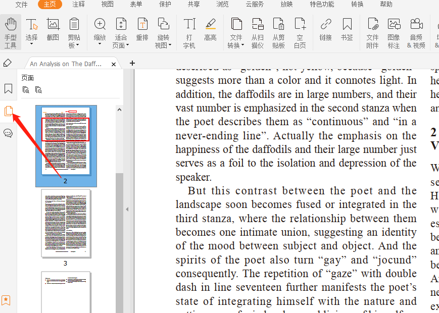439x313 pixels.
Task: Switch to the 视图 (View) tab
Action: [x=107, y=5]
